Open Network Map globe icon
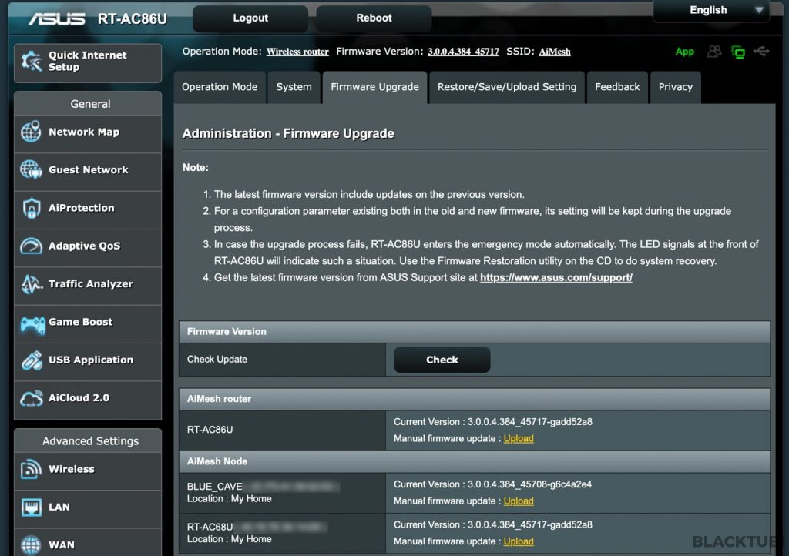Screen dimensions: 789x556 click(31, 132)
